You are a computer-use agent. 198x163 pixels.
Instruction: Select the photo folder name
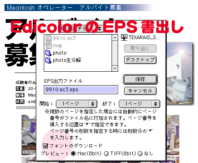click(x=60, y=53)
